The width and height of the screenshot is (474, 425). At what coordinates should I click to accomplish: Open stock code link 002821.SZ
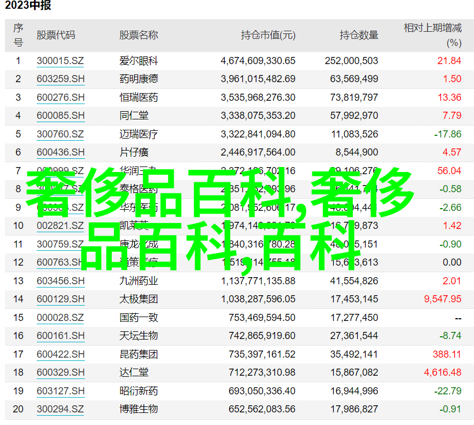click(x=60, y=226)
